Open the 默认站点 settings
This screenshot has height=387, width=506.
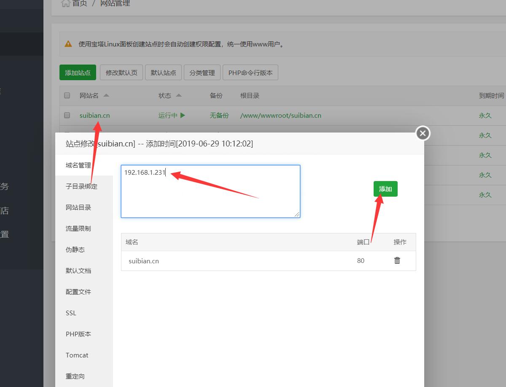pyautogui.click(x=164, y=73)
